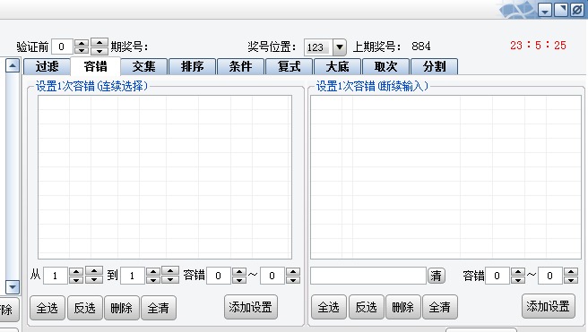Click 全选 in the 连续选择 panel

[48, 308]
